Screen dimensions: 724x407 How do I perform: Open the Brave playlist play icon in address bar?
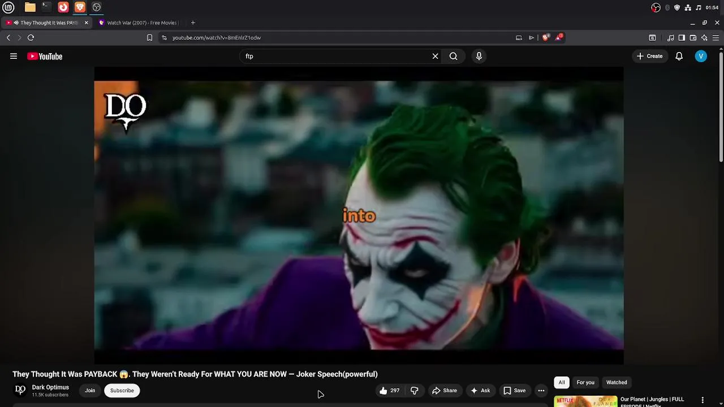click(531, 38)
